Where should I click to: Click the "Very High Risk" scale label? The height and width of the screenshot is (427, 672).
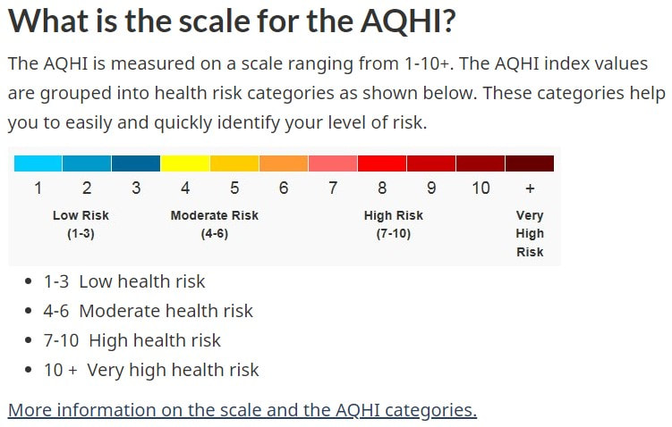[530, 233]
